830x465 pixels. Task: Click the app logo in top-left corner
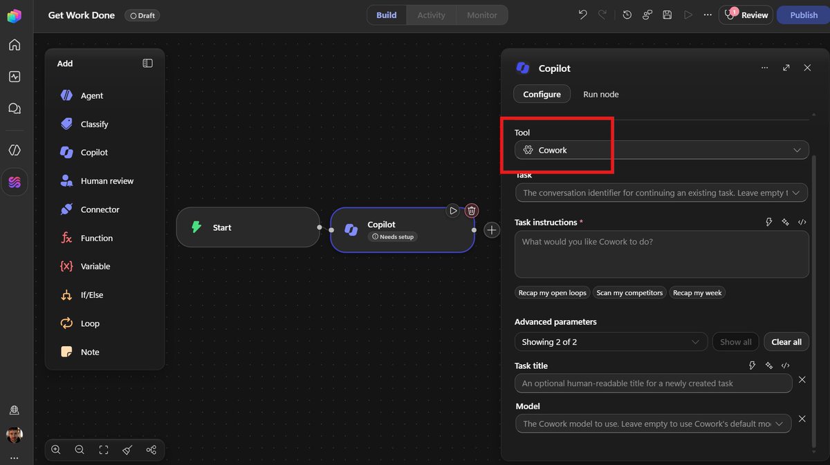(15, 15)
